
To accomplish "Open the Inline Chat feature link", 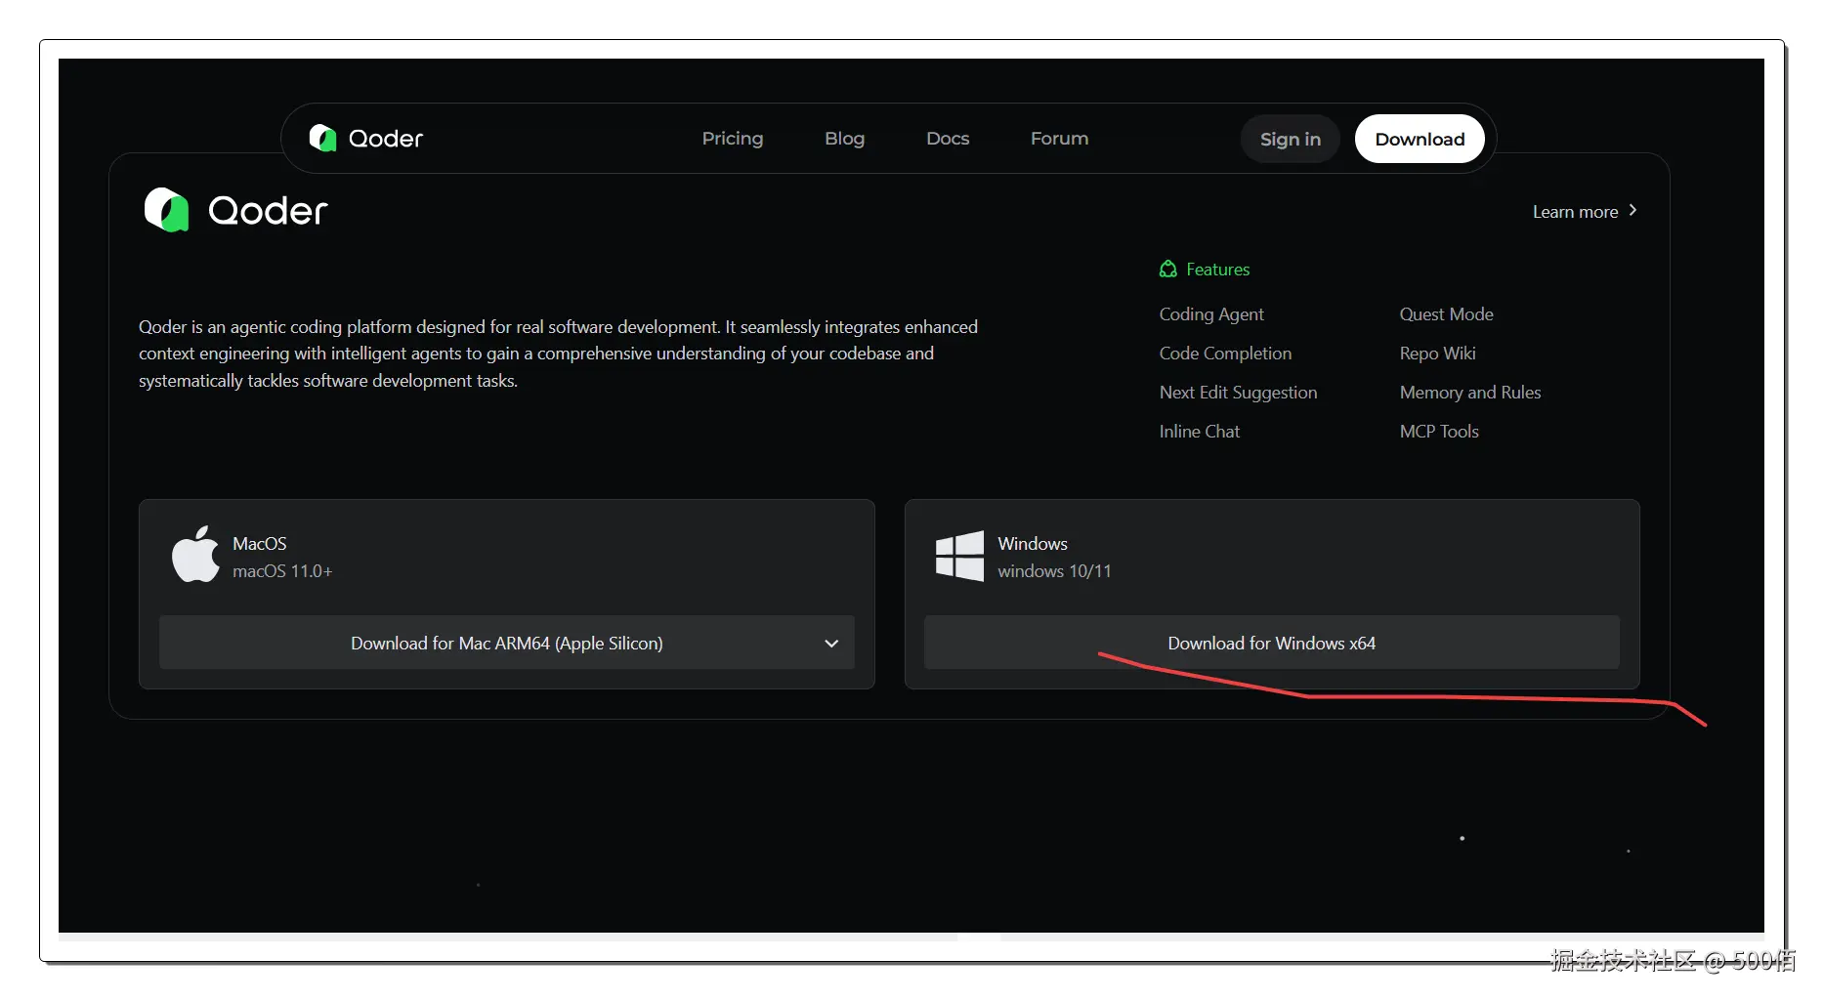I will pyautogui.click(x=1199, y=432).
